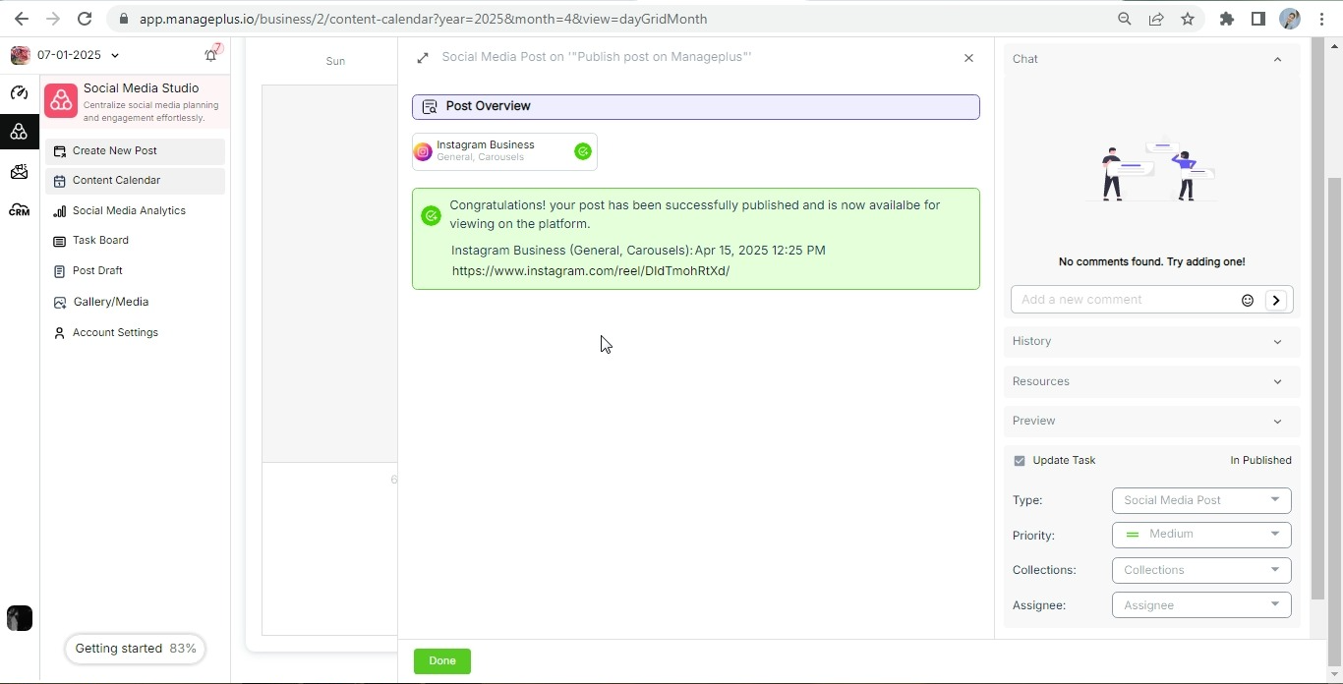
Task: Select the Instagram Business account card
Action: (504, 151)
